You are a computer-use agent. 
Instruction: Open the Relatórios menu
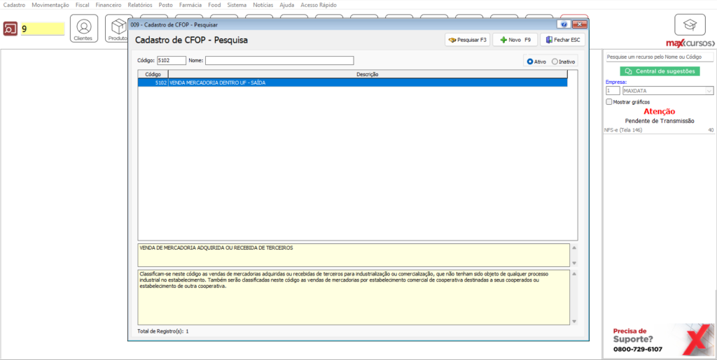pos(140,5)
